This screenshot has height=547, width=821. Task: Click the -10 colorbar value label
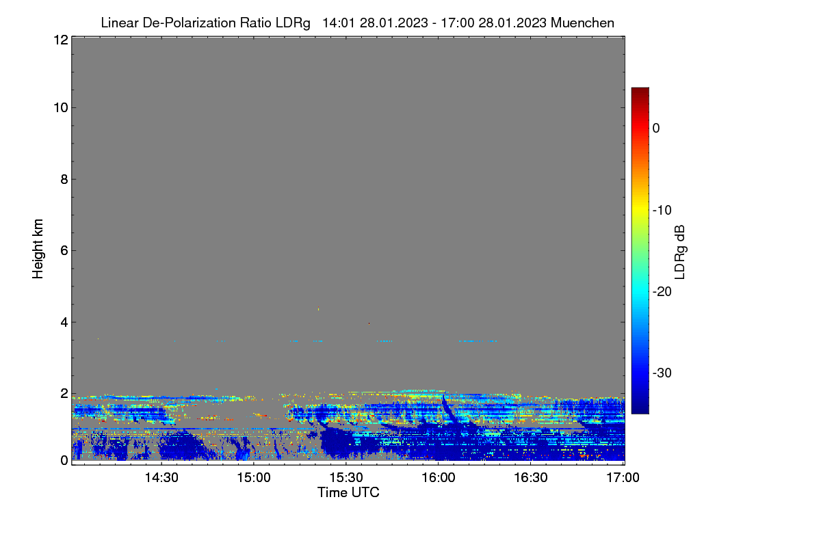[663, 210]
